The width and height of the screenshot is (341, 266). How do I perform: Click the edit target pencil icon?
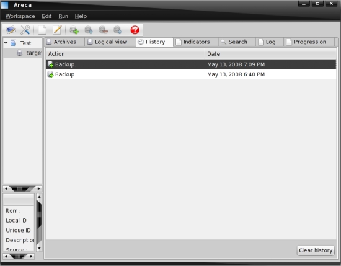(x=57, y=30)
